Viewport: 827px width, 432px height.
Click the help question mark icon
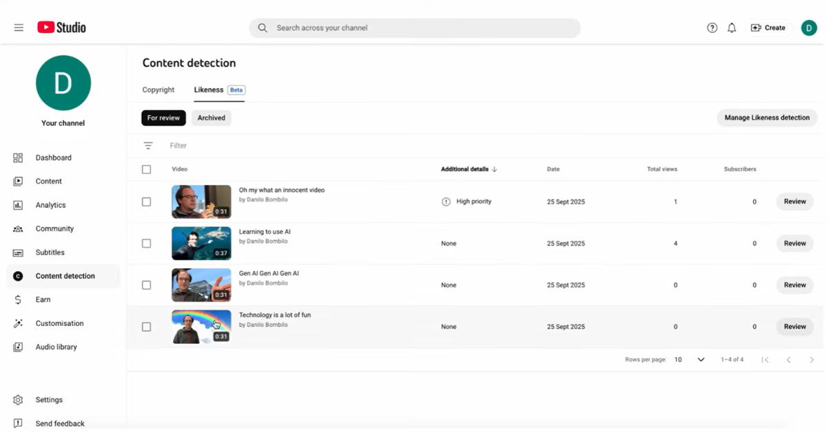pyautogui.click(x=712, y=28)
